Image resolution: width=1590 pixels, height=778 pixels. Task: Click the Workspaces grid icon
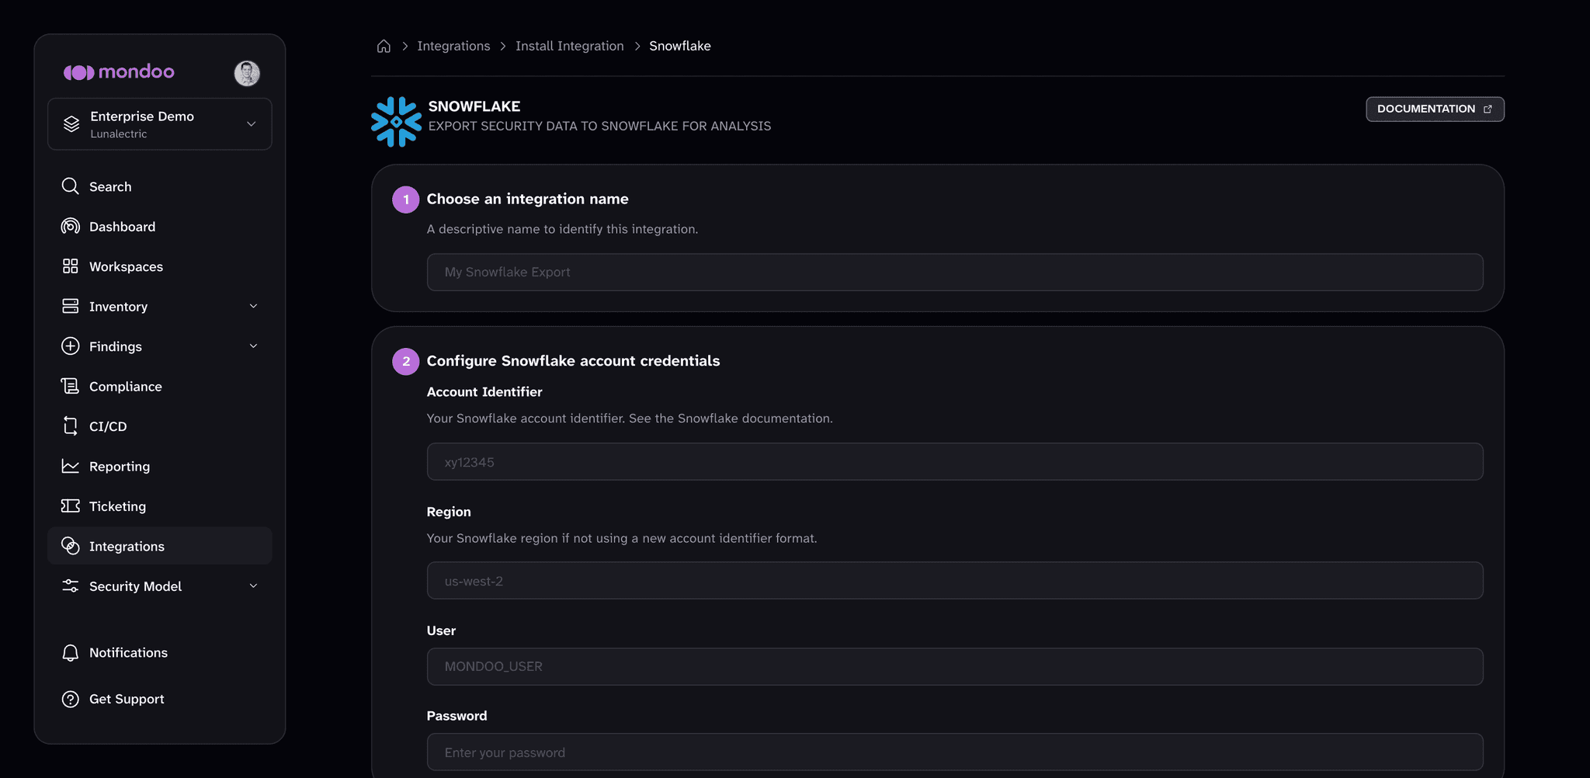point(70,266)
